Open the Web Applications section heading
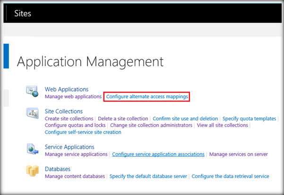 click(67, 89)
